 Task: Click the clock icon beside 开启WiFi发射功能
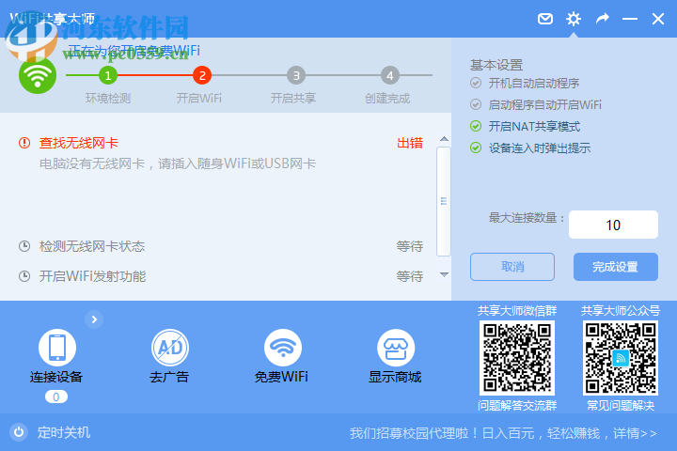[24, 276]
